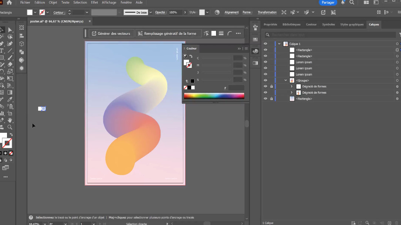Select the Eyedropper tool
This screenshot has width=401, height=225.
[10, 100]
